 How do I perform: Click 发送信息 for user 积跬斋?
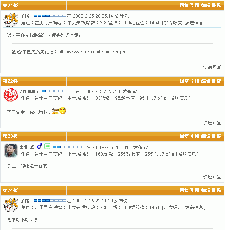187,154
